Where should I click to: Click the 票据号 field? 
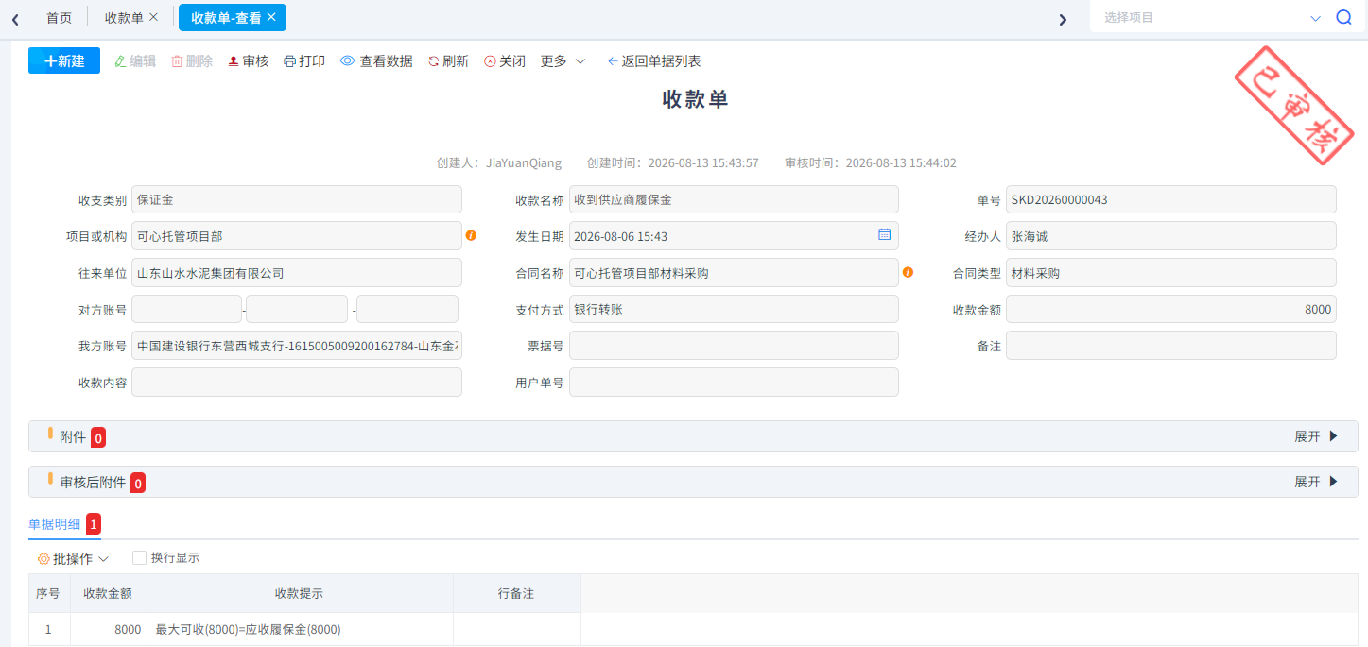point(734,346)
